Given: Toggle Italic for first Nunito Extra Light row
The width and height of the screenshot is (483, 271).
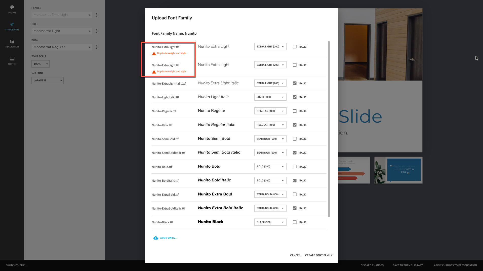Looking at the screenshot, I should tap(295, 47).
